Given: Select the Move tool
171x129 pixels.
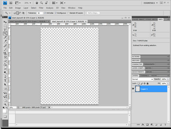Looking at the screenshot, I should (5, 22).
